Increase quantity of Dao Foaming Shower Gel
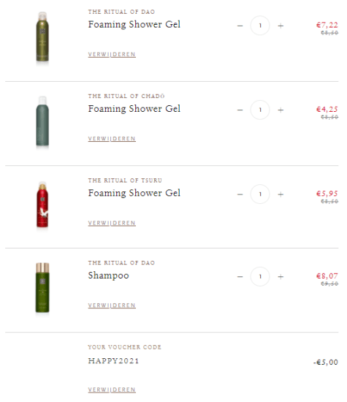The height and width of the screenshot is (402, 347). click(281, 26)
